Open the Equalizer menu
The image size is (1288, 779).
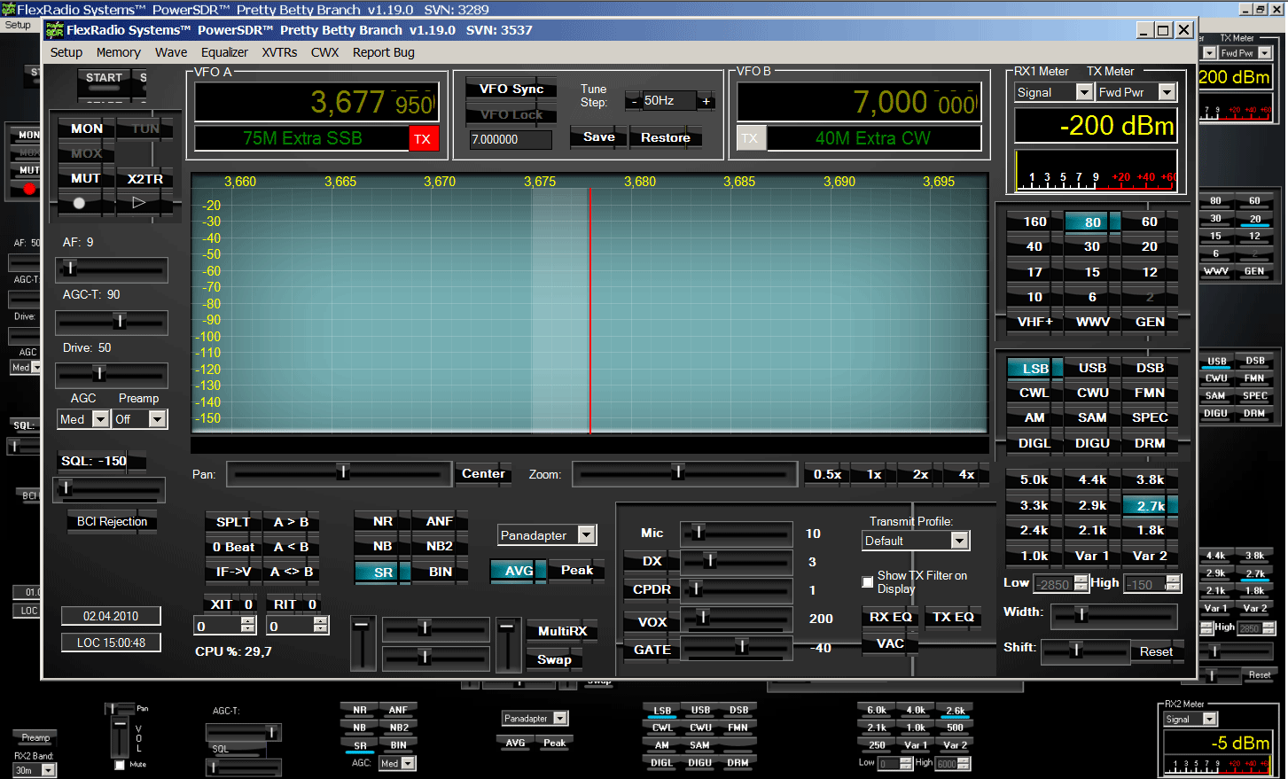tap(224, 52)
